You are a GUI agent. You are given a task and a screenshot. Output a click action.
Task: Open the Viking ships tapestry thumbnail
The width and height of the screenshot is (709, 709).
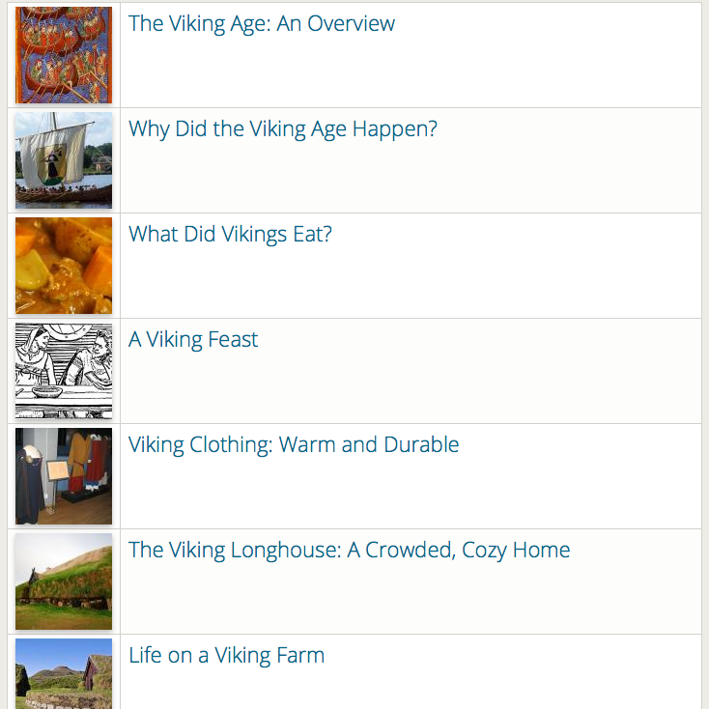64,55
